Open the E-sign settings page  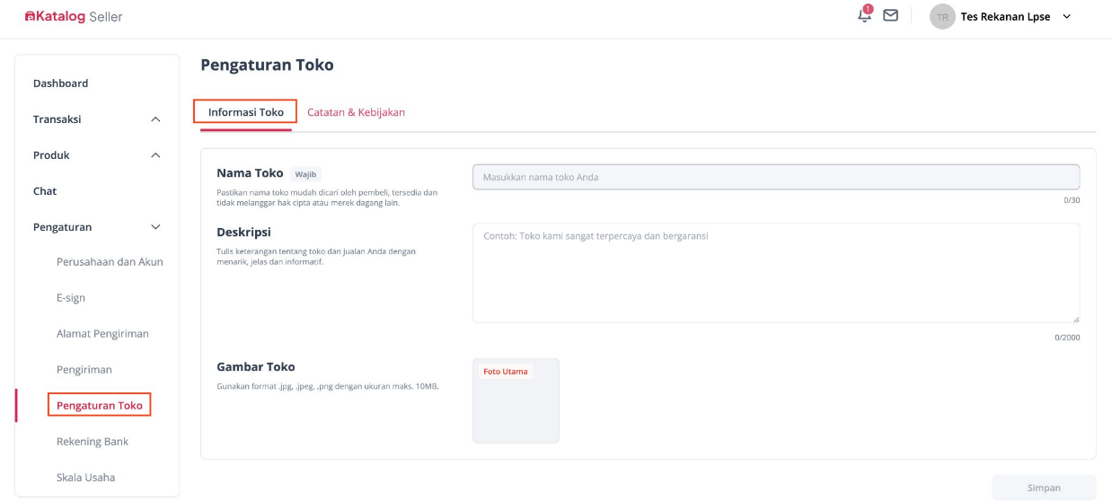(71, 298)
